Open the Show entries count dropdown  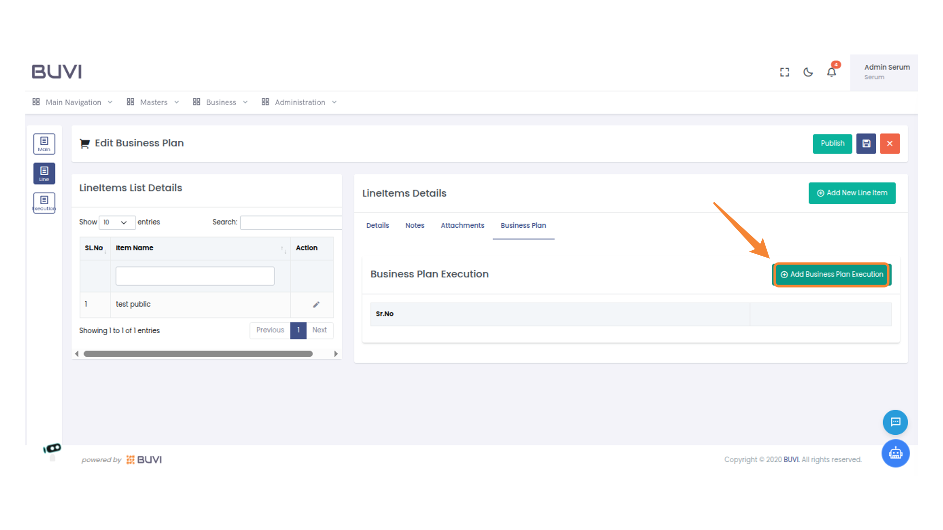(116, 222)
